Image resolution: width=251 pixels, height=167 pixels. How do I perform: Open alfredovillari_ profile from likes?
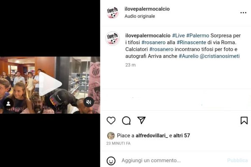(151, 136)
